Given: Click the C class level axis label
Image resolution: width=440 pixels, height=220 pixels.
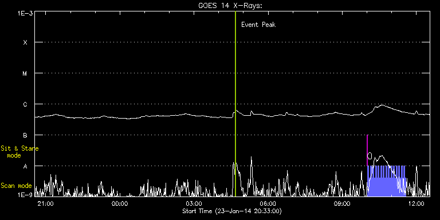Looking at the screenshot, I should (x=25, y=104).
